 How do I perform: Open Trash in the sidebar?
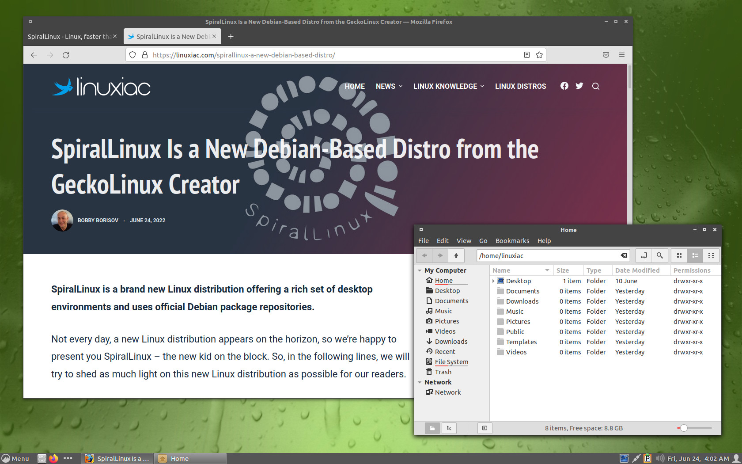(x=443, y=372)
